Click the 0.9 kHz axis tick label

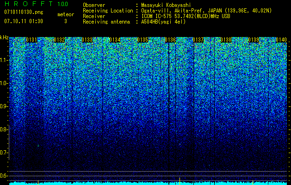4,106
